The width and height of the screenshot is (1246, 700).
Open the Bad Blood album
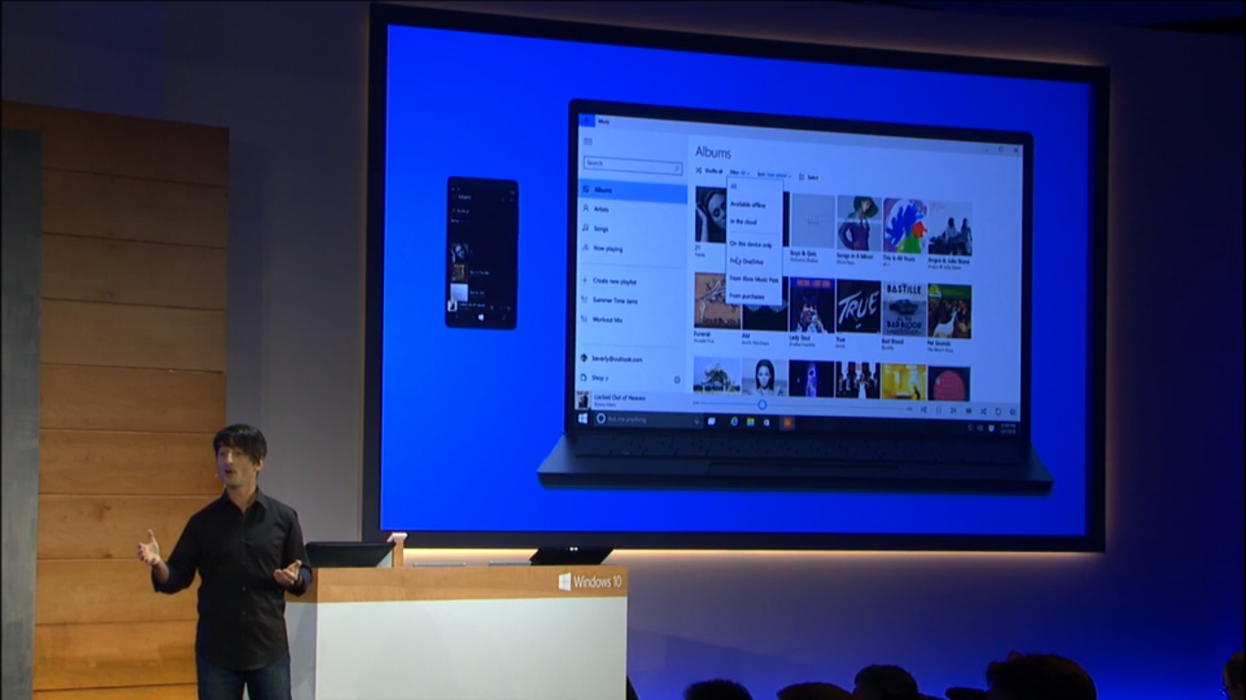904,310
